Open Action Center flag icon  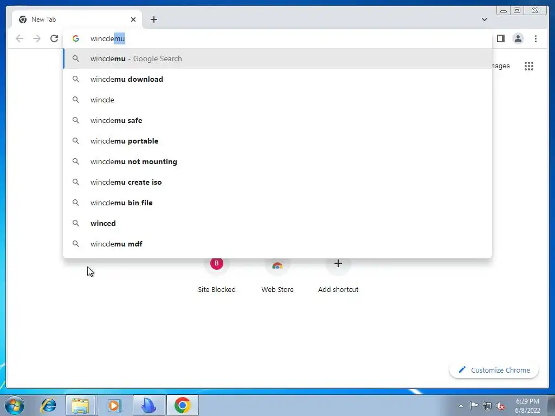(x=474, y=406)
